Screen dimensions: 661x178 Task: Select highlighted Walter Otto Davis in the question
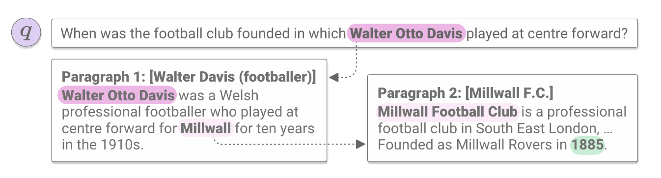point(406,33)
